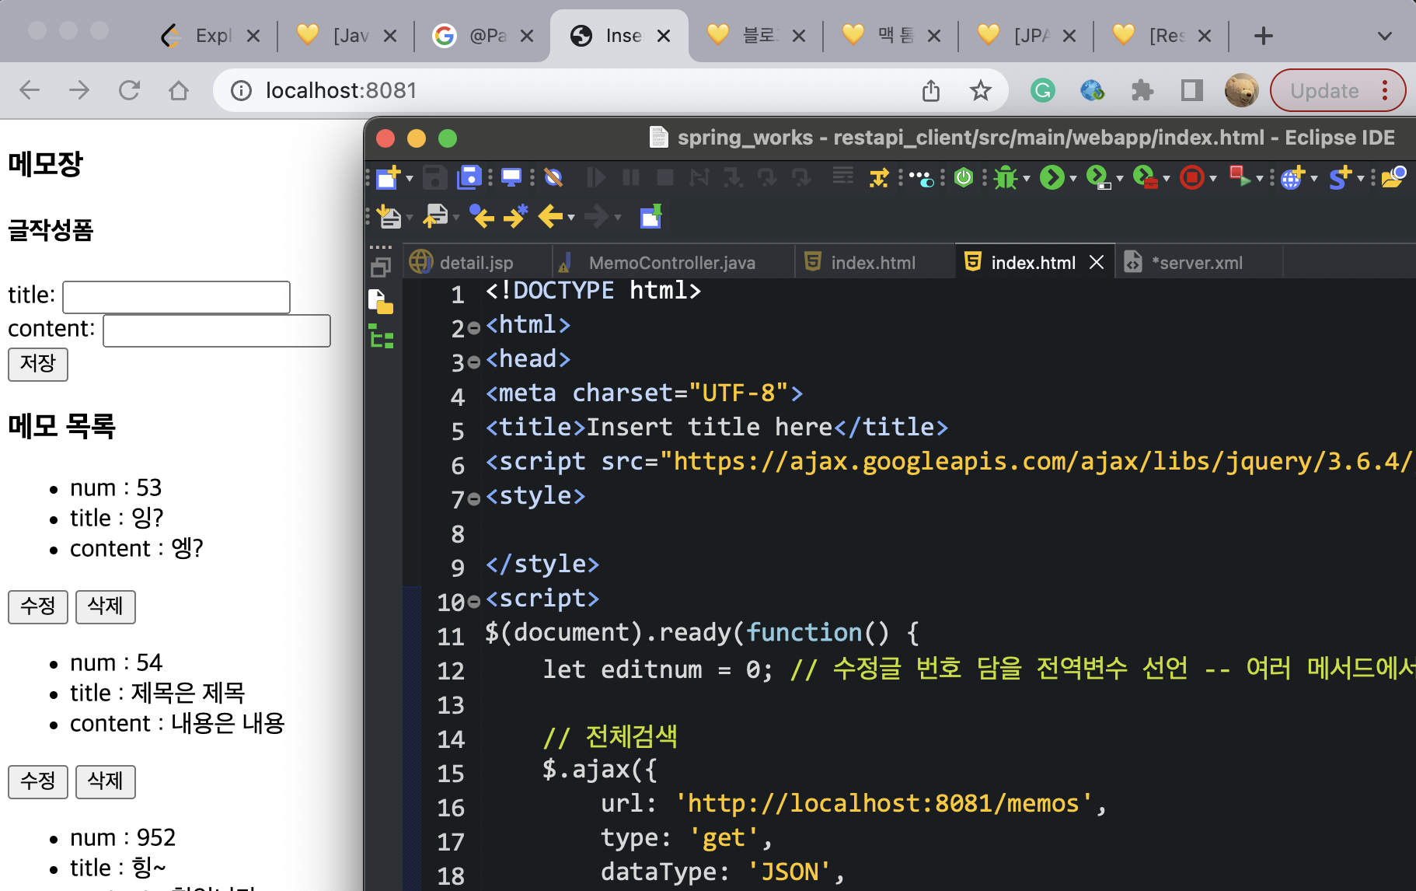The image size is (1416, 891).
Task: Open the Extensions puzzle icon in Chrome
Action: pyautogui.click(x=1142, y=90)
